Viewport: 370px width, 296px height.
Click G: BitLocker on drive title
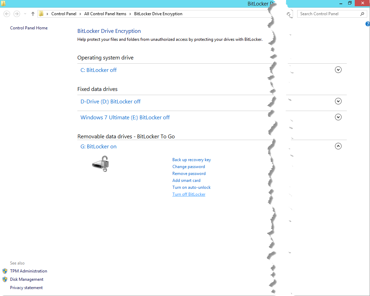pyautogui.click(x=98, y=147)
